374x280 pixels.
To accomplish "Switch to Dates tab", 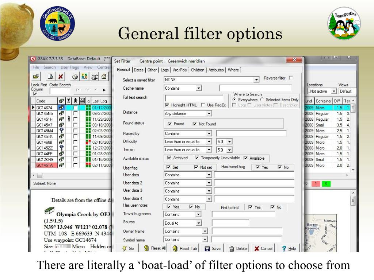I will (x=138, y=70).
